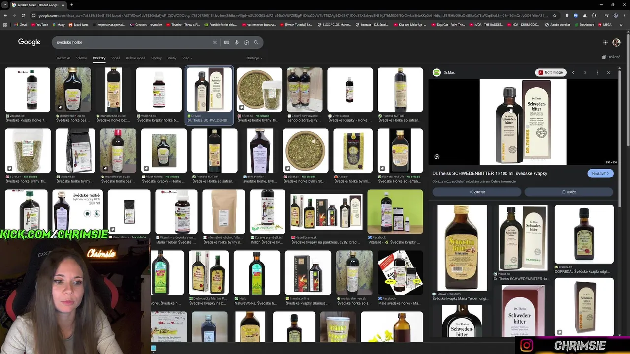630x354 pixels.
Task: Open the Mapy bookmark
Action: [58, 24]
